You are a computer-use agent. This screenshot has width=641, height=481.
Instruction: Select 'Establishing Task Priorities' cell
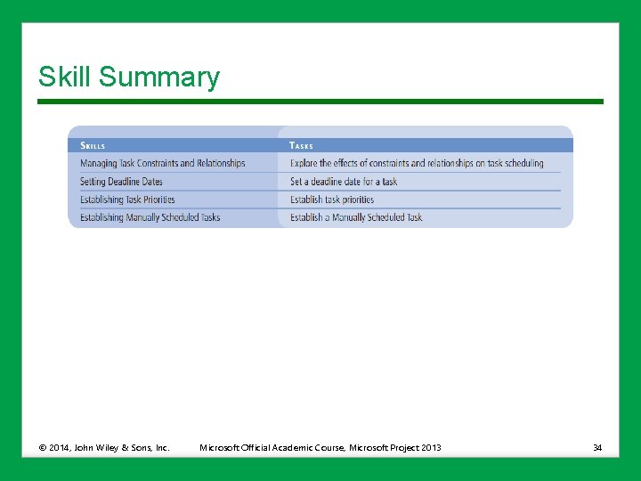127,200
